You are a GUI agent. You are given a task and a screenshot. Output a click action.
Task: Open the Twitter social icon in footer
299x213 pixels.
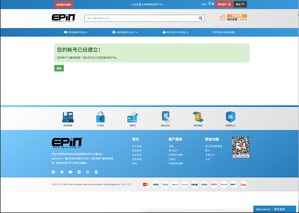tap(62, 172)
